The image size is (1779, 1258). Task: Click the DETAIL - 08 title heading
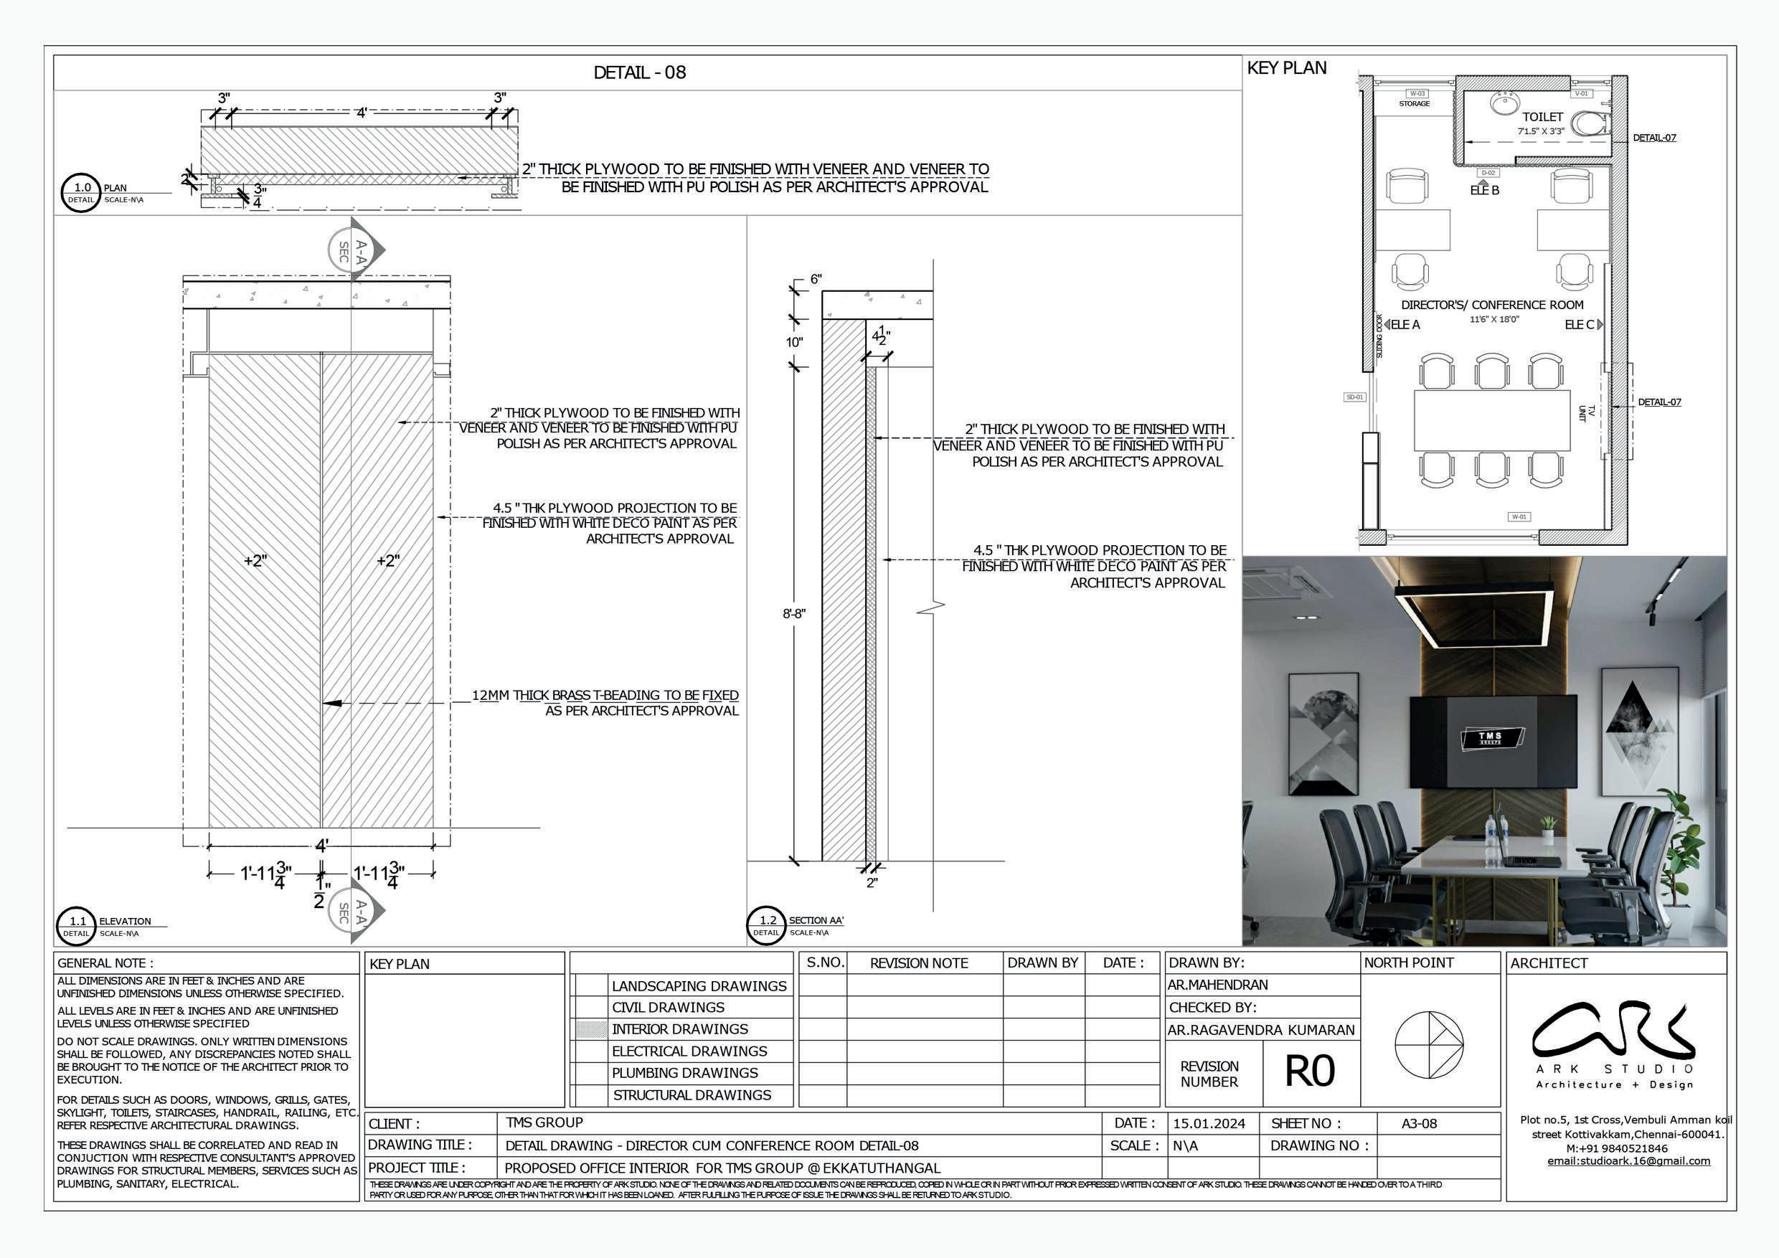tap(639, 73)
